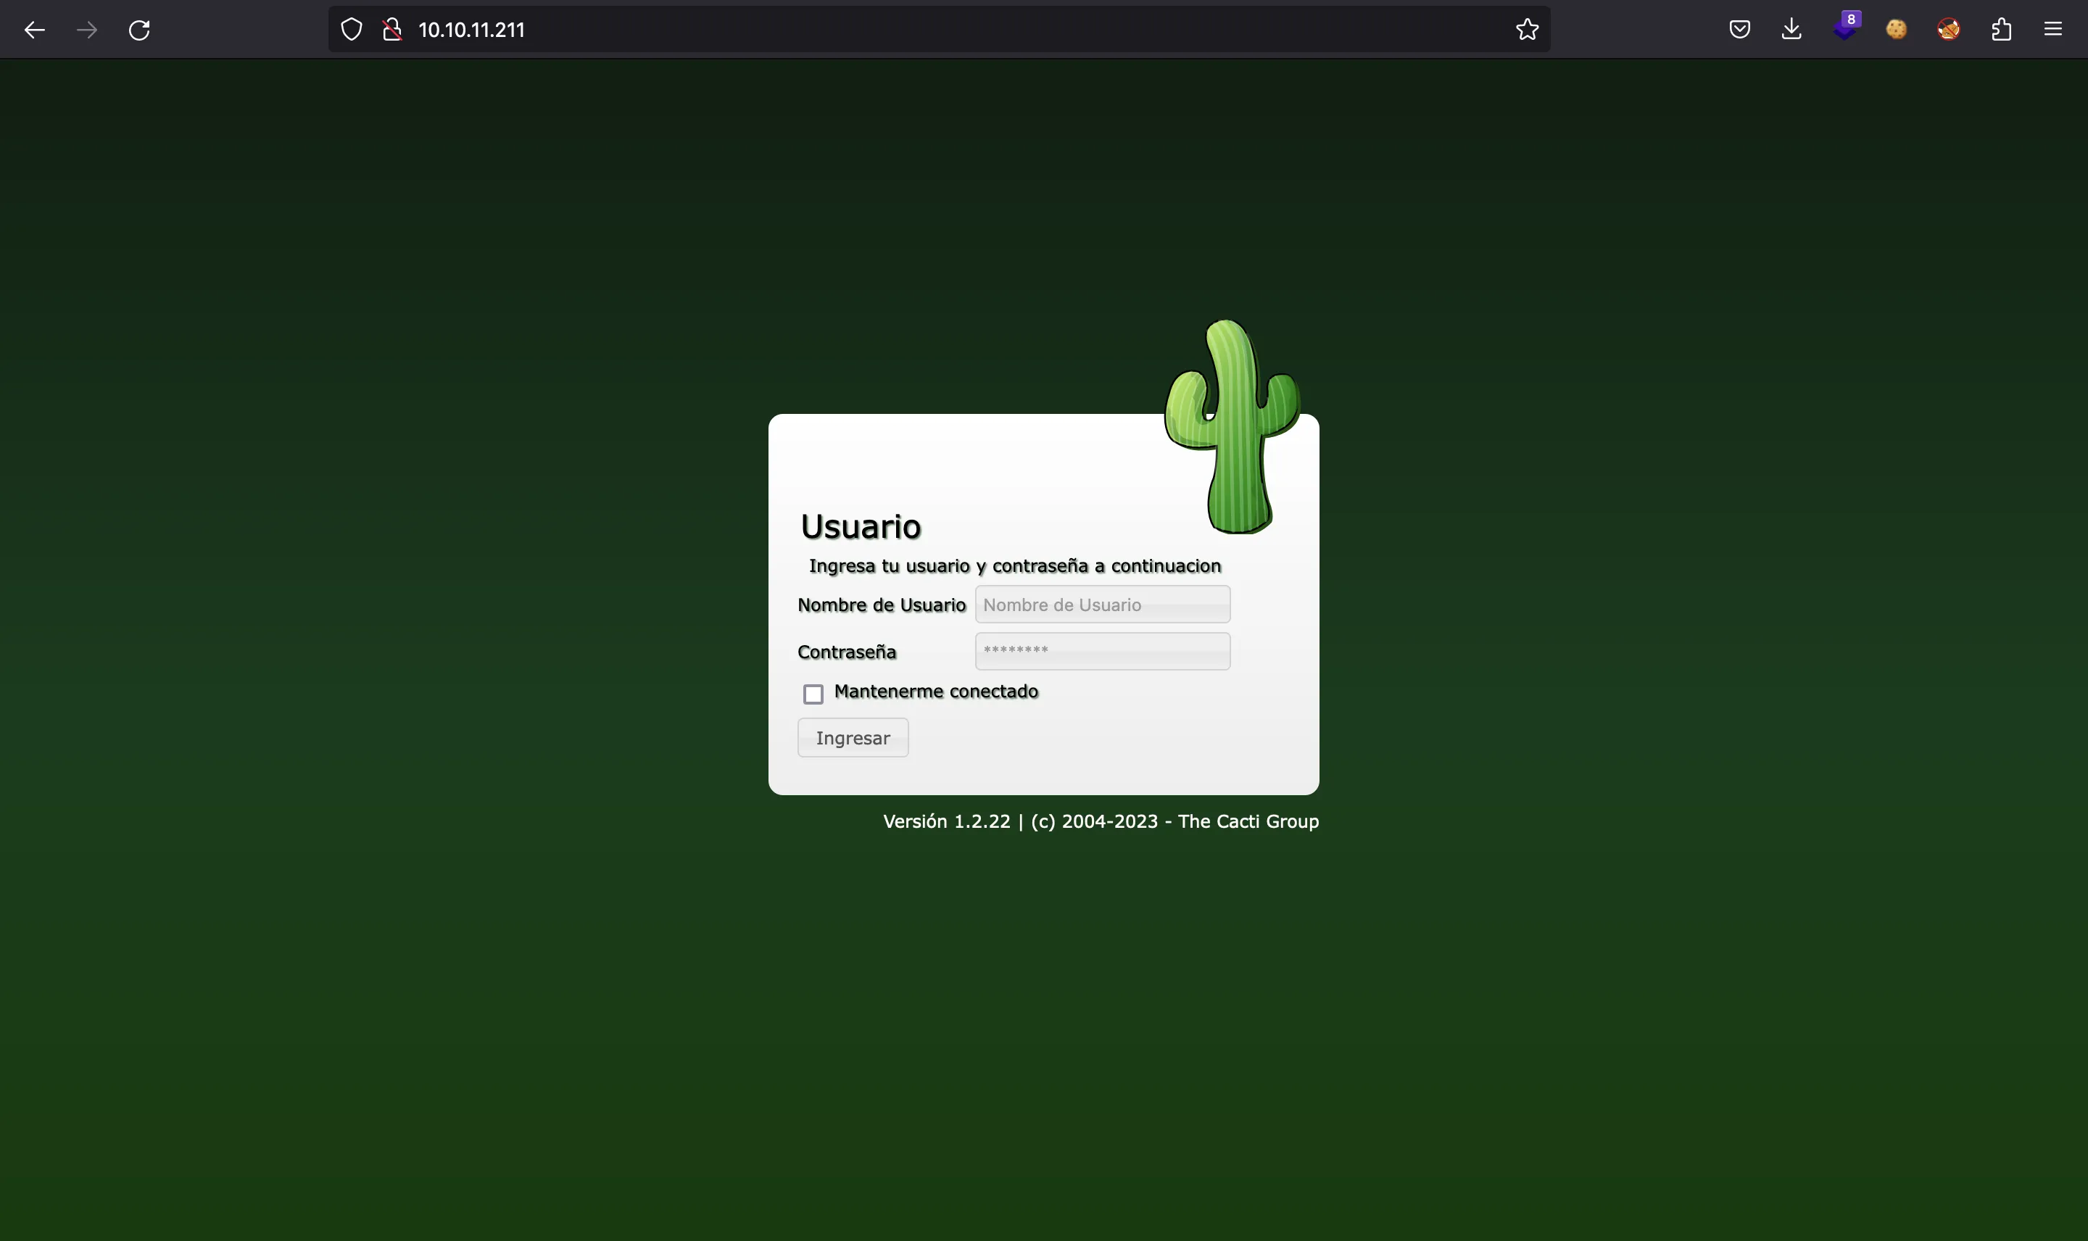Bookmark this page with the star icon

1527,30
